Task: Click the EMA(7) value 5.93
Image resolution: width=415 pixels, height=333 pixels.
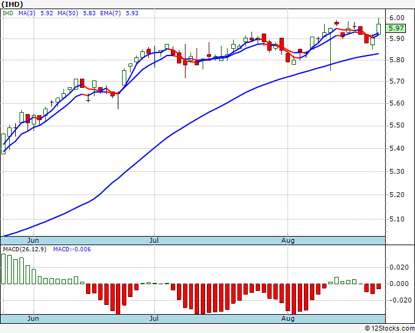Action: click(x=132, y=13)
